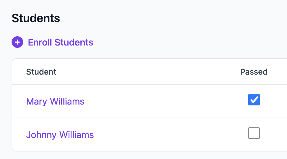The width and height of the screenshot is (287, 159).
Task: Click the purple plus circle icon
Action: tap(17, 42)
